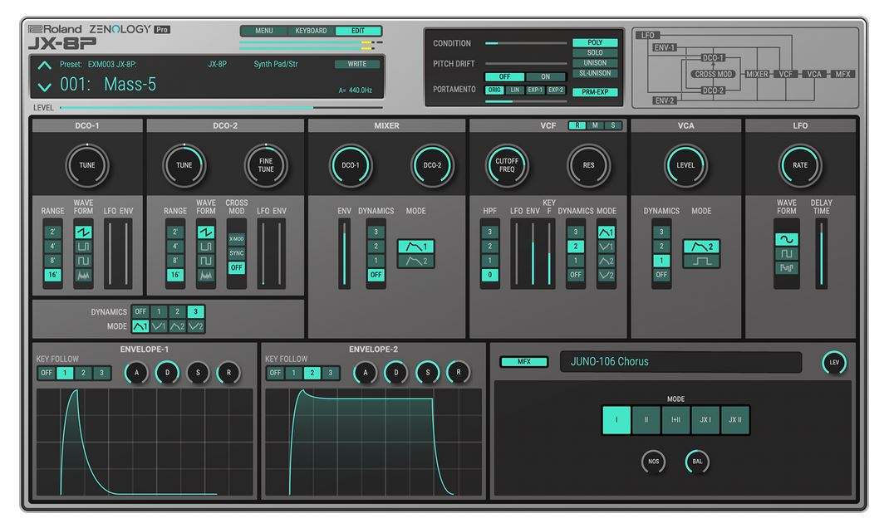889x528 pixels.
Task: Switch to the KEYBOARD tab
Action: (312, 31)
